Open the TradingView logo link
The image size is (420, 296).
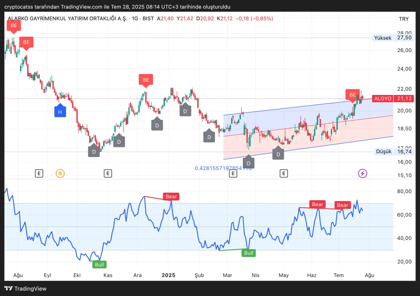click(26, 289)
